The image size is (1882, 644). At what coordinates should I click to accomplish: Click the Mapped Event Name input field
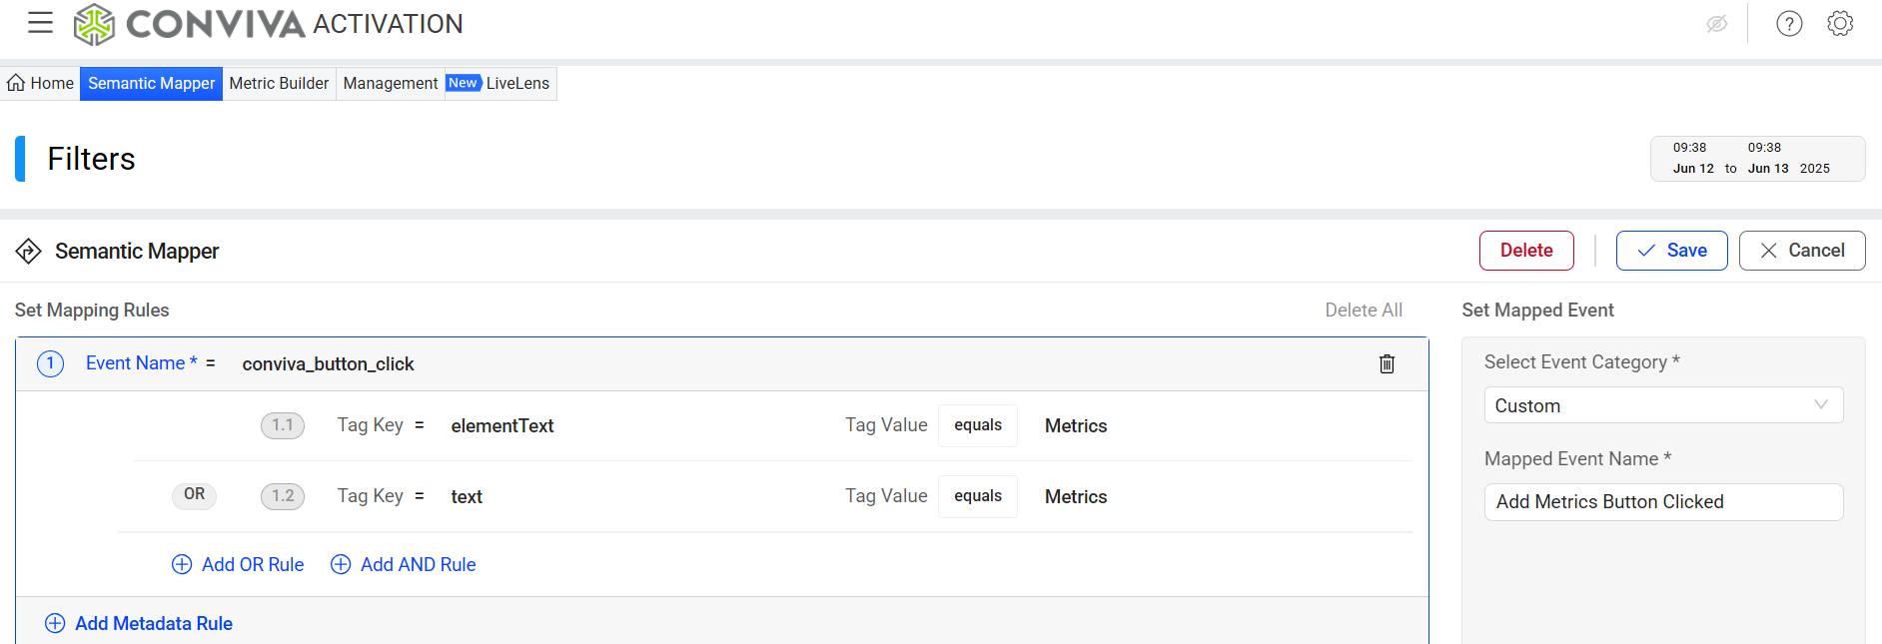click(1662, 502)
